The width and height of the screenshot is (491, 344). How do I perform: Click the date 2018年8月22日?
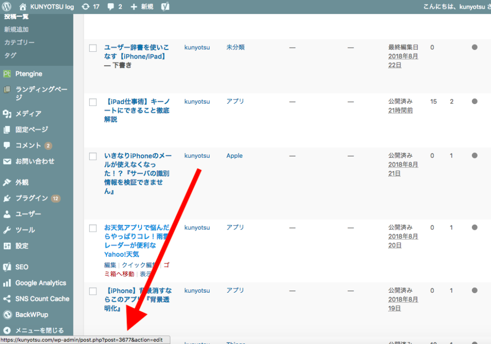click(x=403, y=60)
